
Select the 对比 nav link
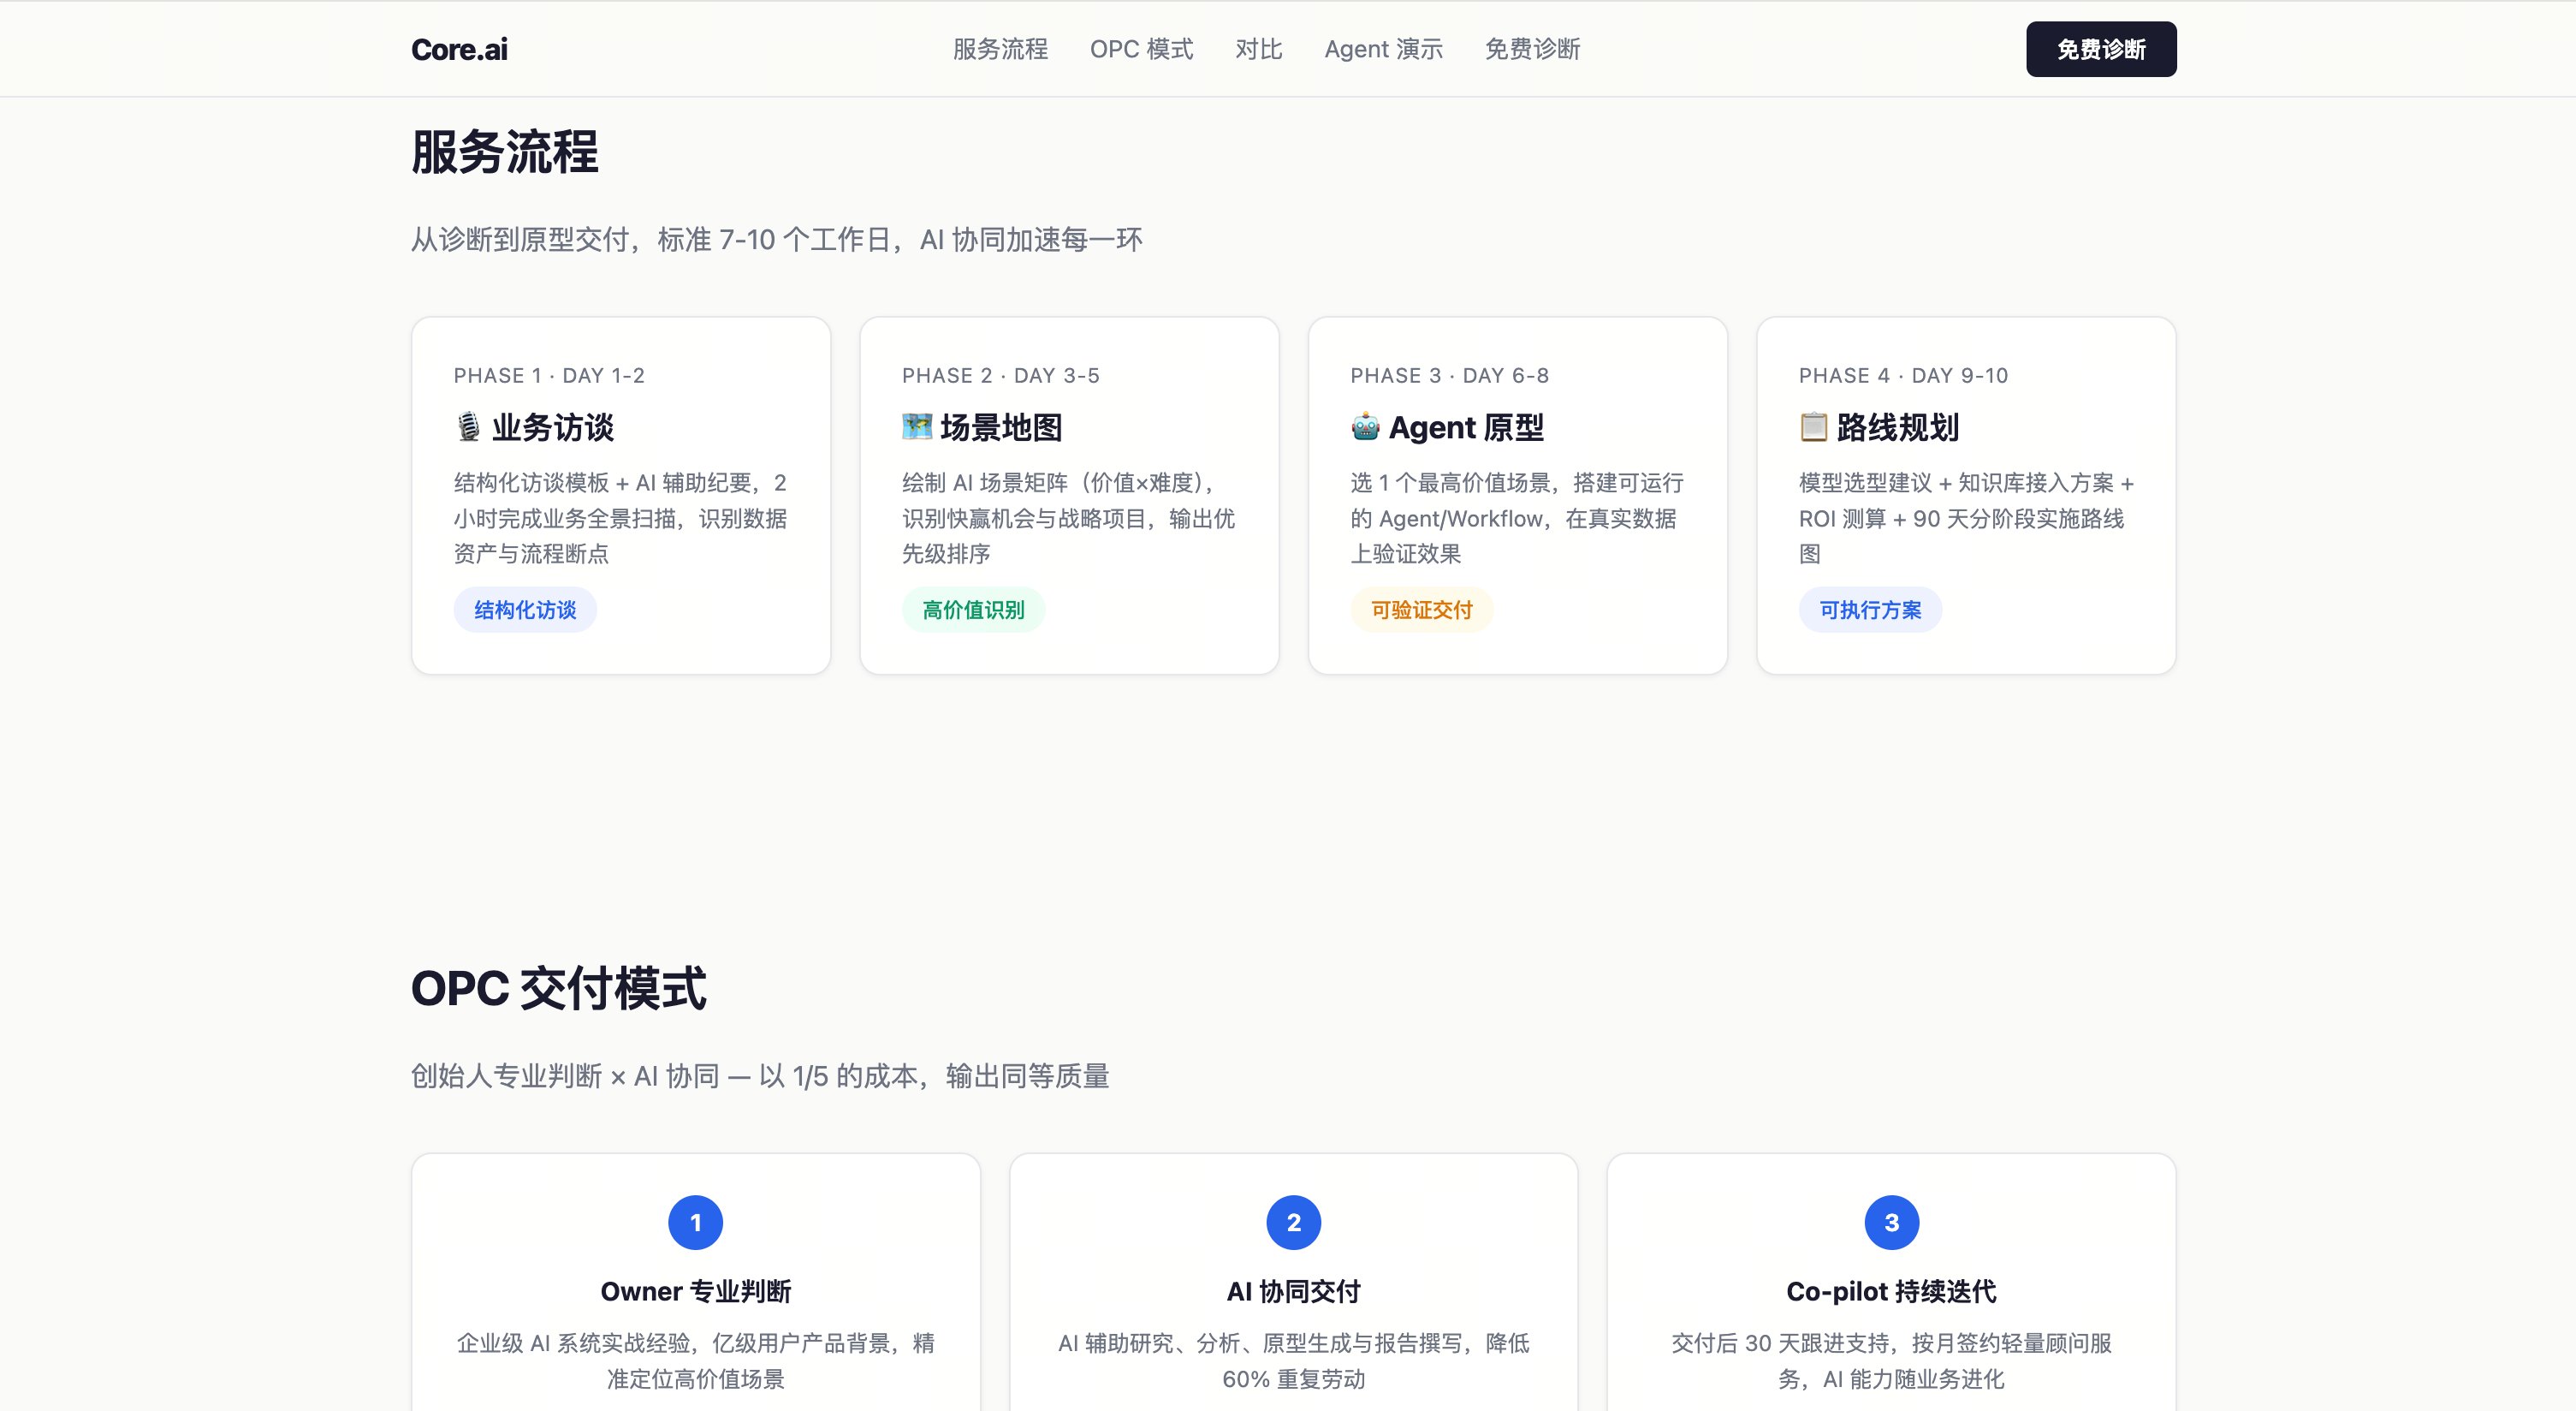[1258, 49]
